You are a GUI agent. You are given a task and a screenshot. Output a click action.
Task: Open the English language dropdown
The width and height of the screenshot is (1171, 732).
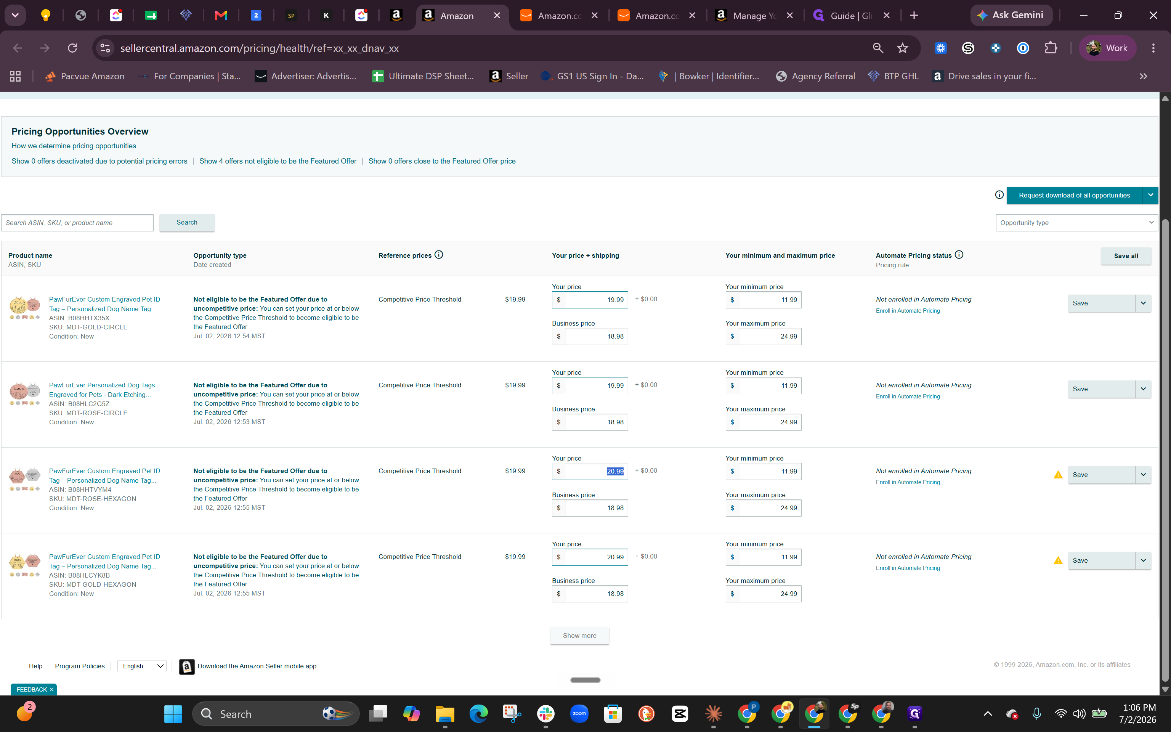pyautogui.click(x=142, y=666)
